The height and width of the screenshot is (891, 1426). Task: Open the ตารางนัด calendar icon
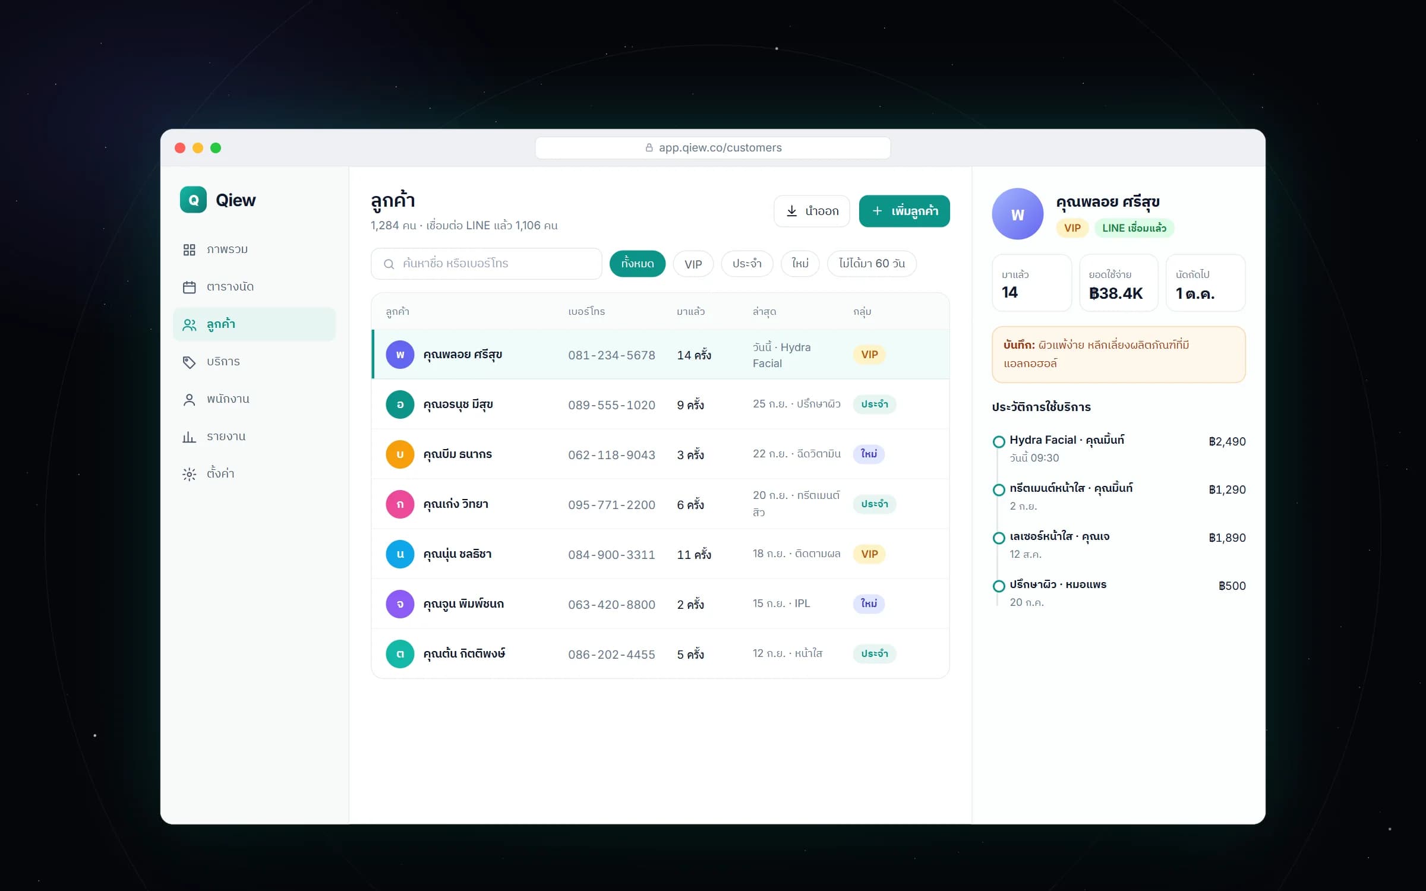pyautogui.click(x=189, y=287)
